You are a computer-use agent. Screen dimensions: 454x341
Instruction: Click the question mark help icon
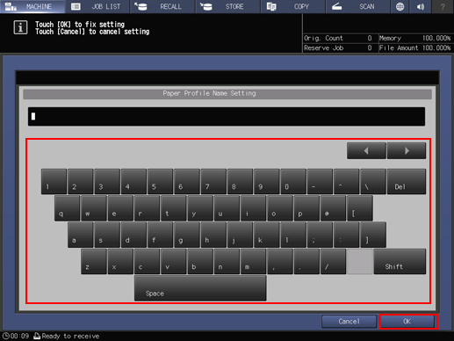pyautogui.click(x=443, y=6)
